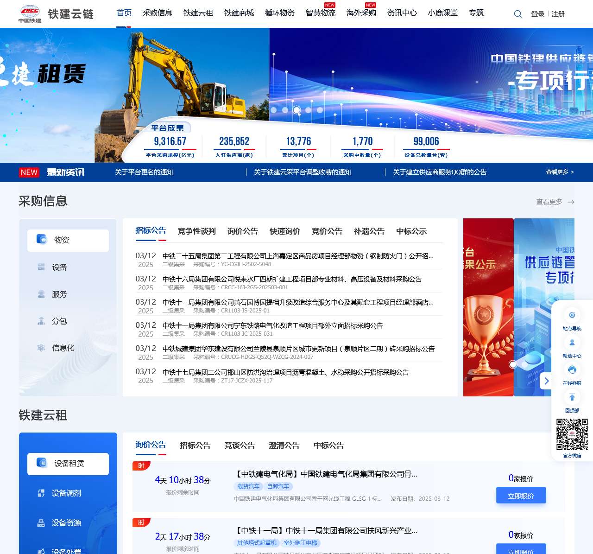Click the 回顶部 back-to-top icon
The width and height of the screenshot is (593, 554).
click(x=572, y=397)
